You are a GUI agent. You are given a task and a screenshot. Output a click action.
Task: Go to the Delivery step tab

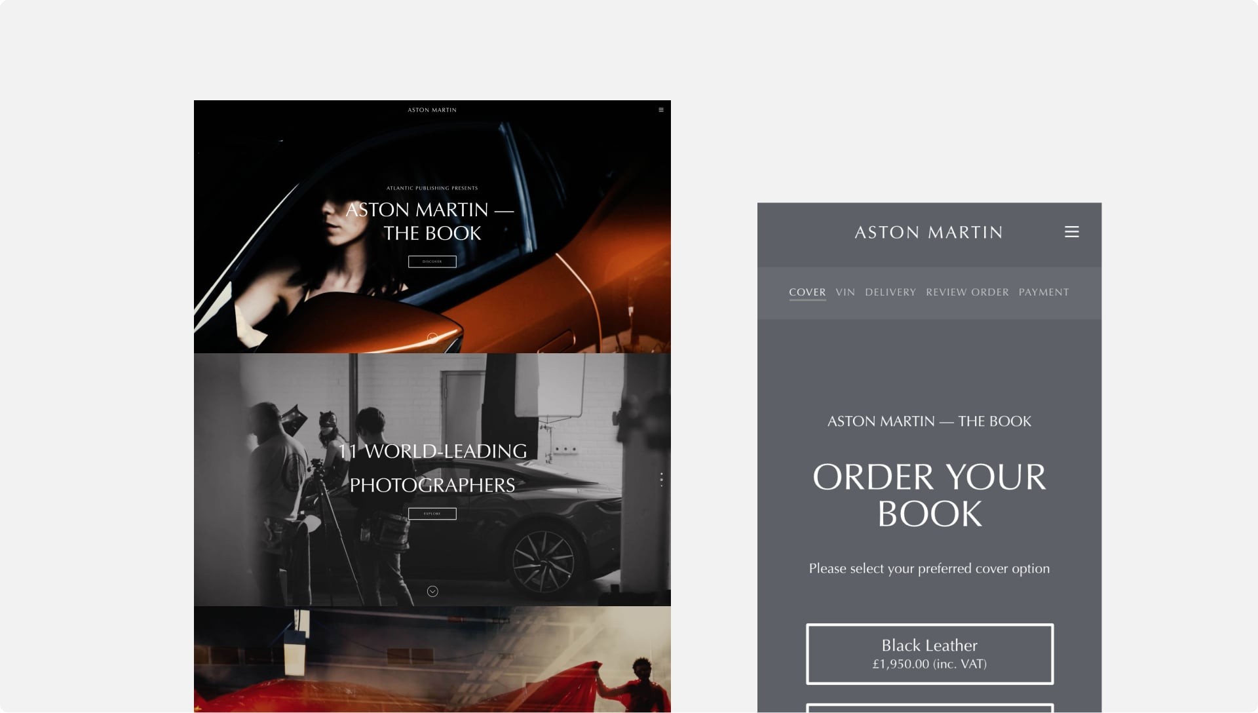pos(890,292)
